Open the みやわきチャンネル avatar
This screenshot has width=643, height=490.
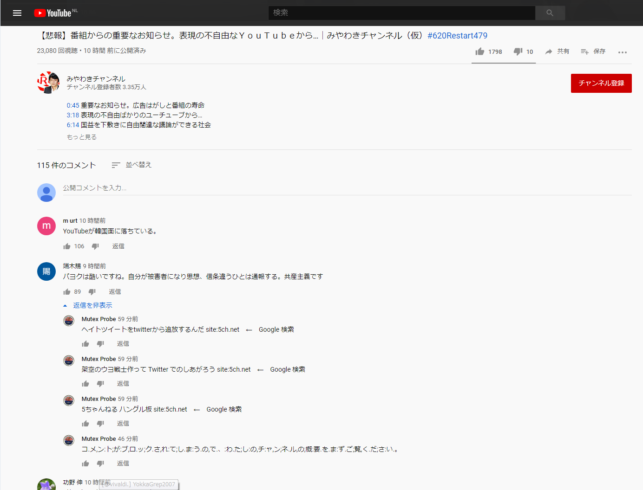coord(48,83)
